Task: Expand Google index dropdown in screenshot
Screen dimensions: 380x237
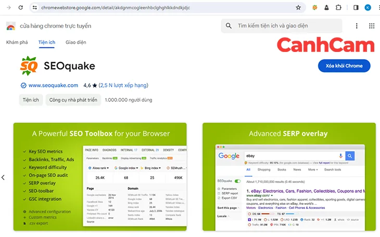Action: click(x=126, y=168)
